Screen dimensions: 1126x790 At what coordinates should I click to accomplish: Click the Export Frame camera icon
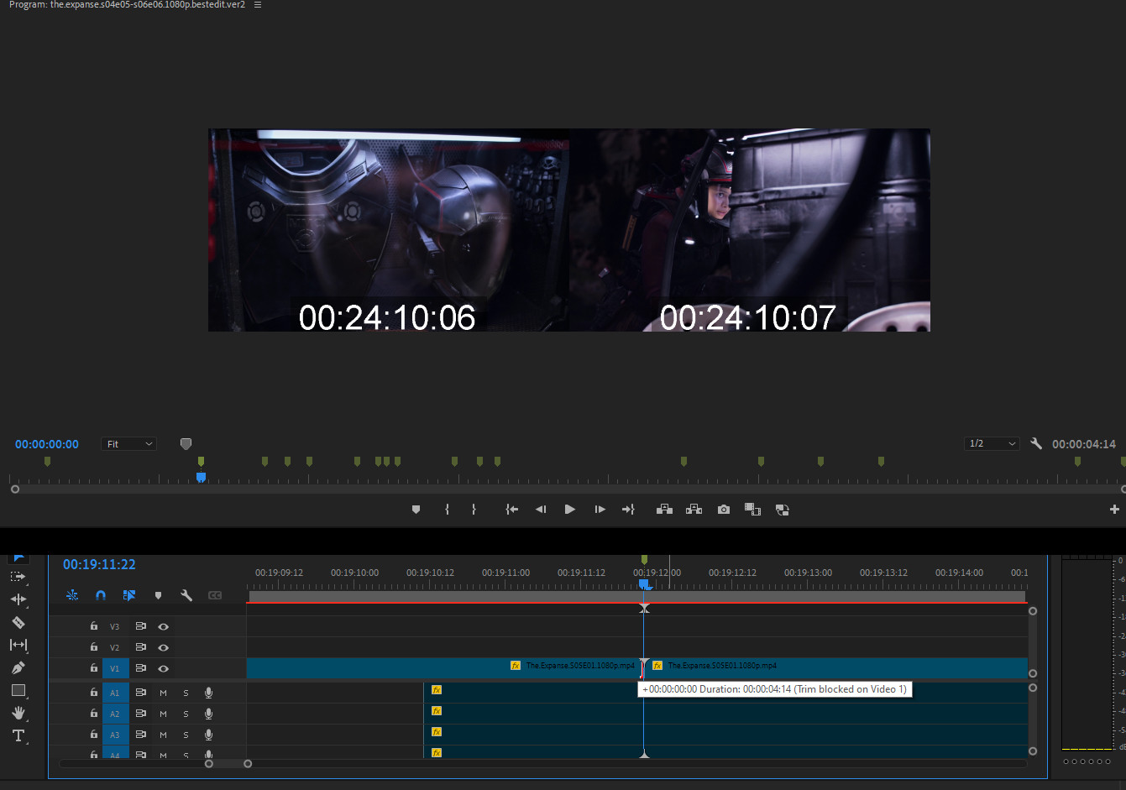coord(723,510)
